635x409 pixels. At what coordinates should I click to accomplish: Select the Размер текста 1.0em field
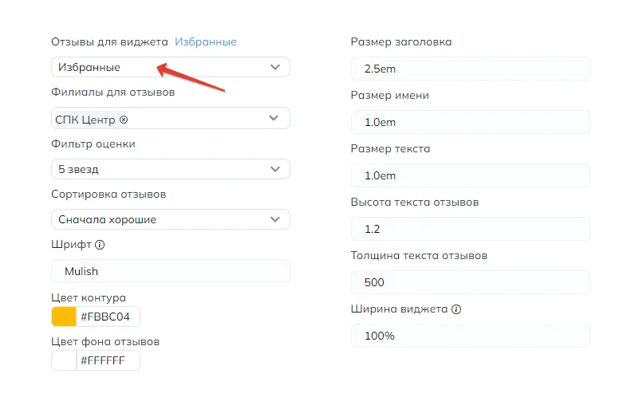pyautogui.click(x=470, y=175)
